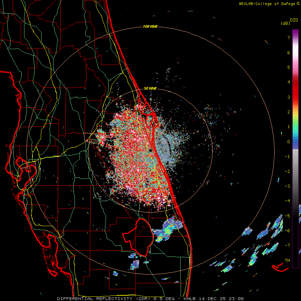The height and width of the screenshot is (301, 301).
Task: Click the -4 value on the color scale
Action: tap(287, 201)
